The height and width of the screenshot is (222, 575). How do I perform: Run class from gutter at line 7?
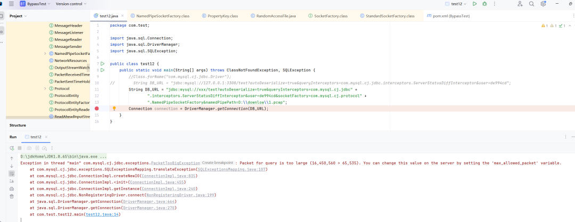point(103,63)
